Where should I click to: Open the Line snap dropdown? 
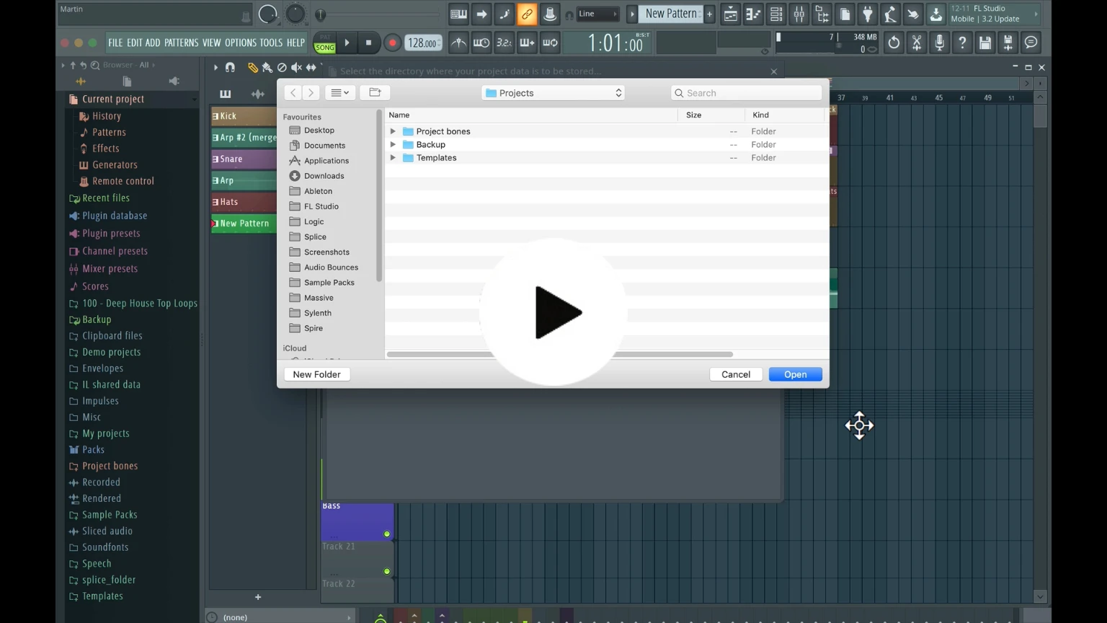(x=598, y=14)
